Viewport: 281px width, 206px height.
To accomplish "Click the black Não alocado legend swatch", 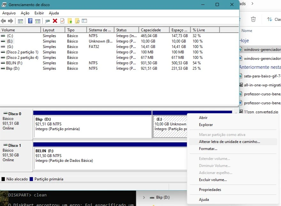I will click(3, 179).
